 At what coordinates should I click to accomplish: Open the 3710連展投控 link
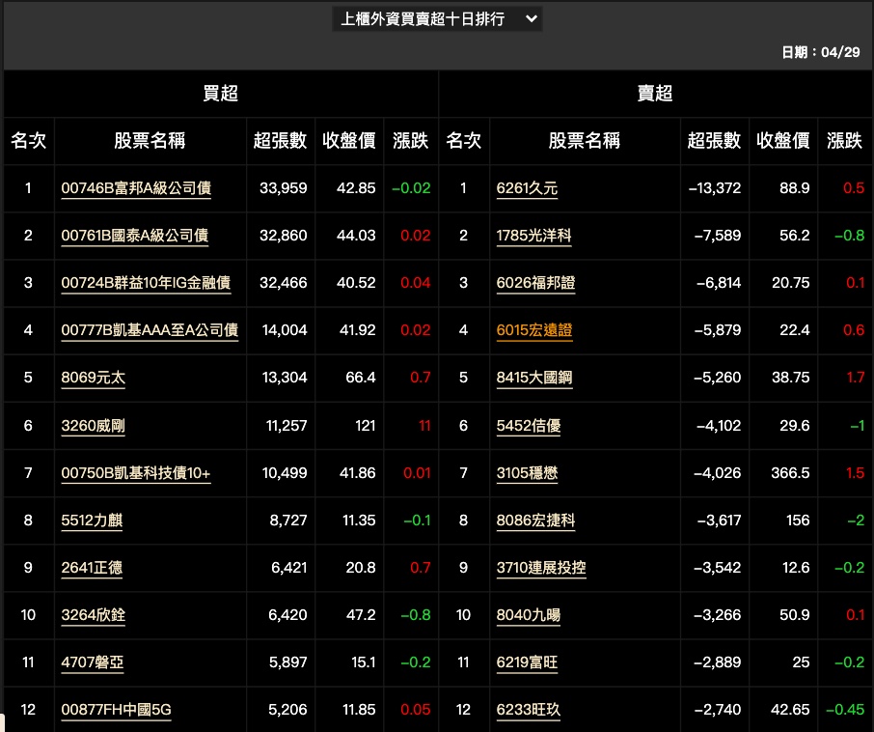tap(541, 568)
